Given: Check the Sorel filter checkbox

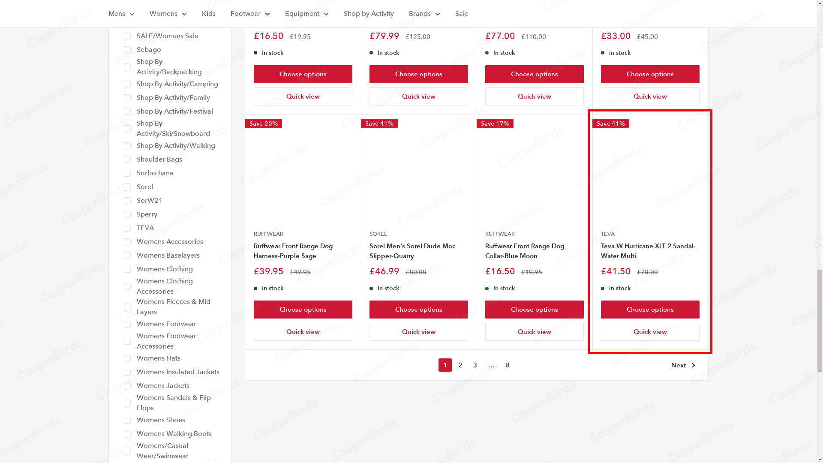Looking at the screenshot, I should (127, 186).
